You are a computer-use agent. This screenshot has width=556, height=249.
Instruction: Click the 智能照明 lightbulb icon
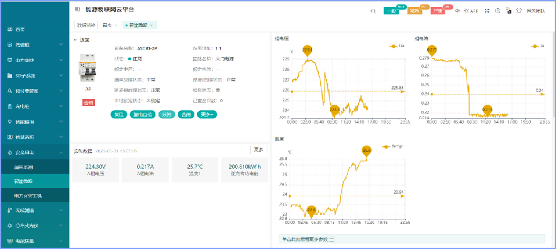pyautogui.click(x=10, y=122)
